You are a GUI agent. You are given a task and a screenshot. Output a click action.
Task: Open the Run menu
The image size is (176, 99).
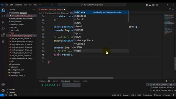[x=35, y=5]
